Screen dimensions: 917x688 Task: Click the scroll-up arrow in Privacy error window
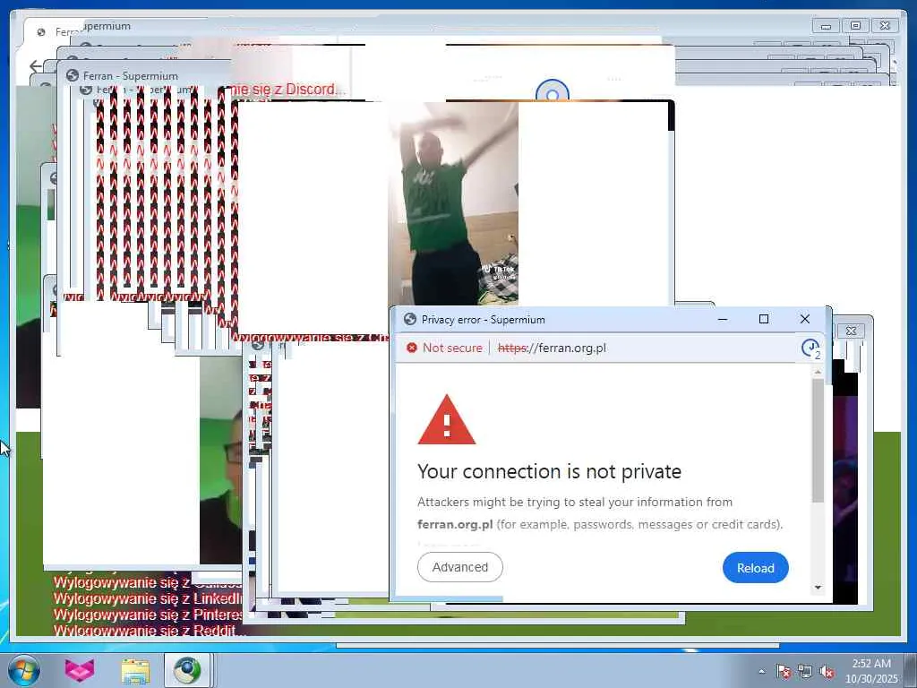click(x=818, y=372)
